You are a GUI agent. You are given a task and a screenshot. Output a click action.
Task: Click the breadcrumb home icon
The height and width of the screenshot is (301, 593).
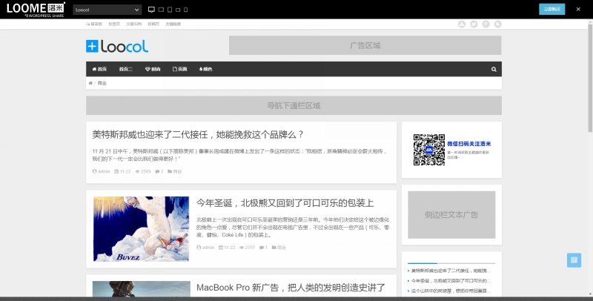90,83
